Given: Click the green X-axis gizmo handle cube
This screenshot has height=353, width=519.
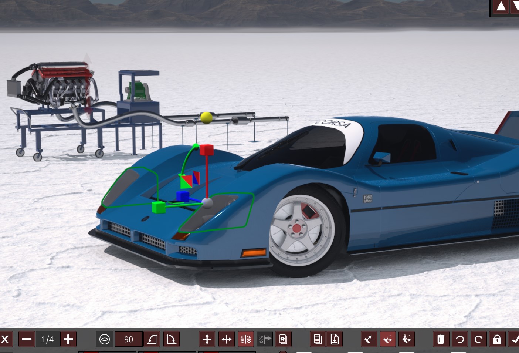Looking at the screenshot, I should coord(158,207).
